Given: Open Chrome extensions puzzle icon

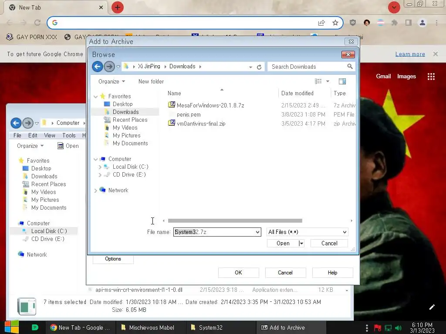Looking at the screenshot, I should point(395,23).
